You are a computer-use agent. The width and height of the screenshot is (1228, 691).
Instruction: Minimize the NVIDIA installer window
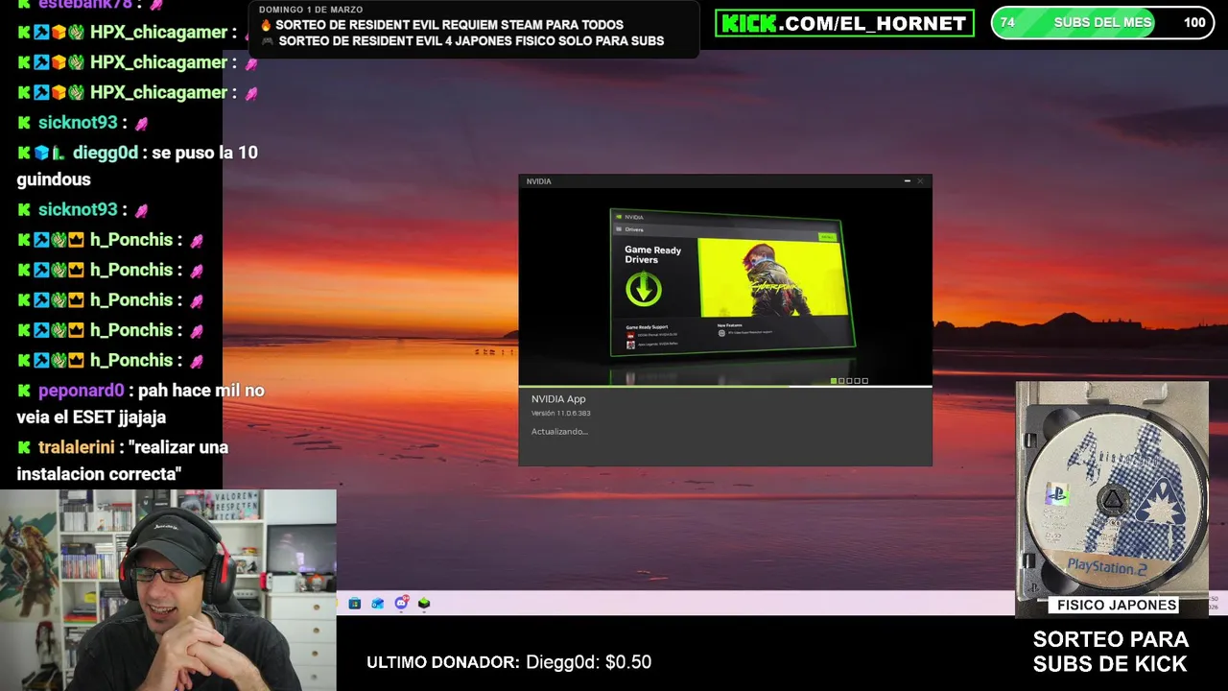(x=907, y=180)
